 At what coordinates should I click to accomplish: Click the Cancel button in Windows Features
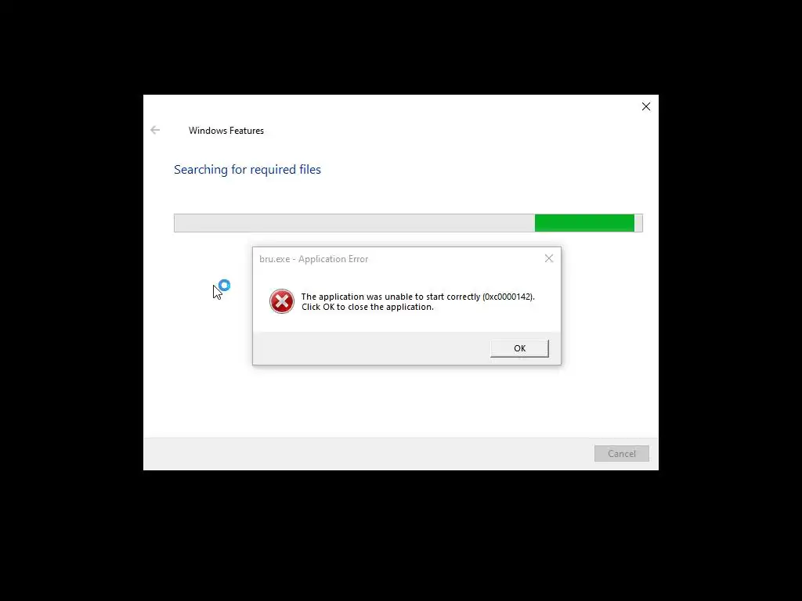621,453
